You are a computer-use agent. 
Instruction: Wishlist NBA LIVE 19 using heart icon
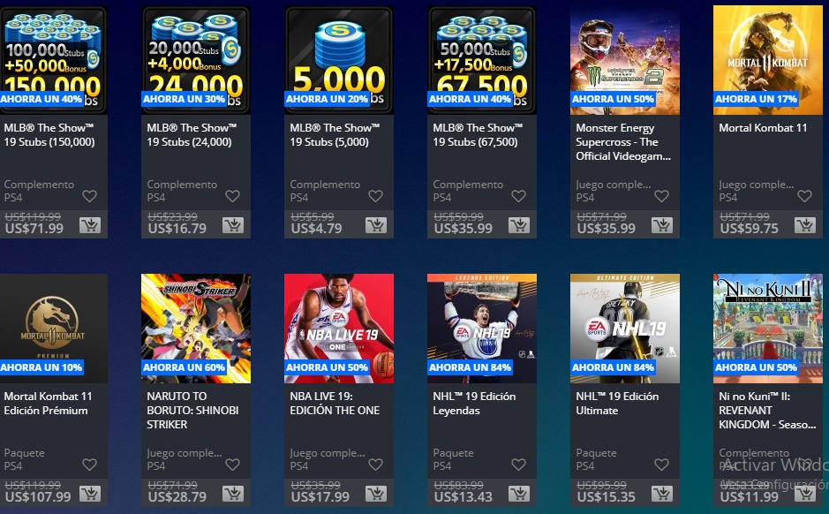[x=375, y=465]
